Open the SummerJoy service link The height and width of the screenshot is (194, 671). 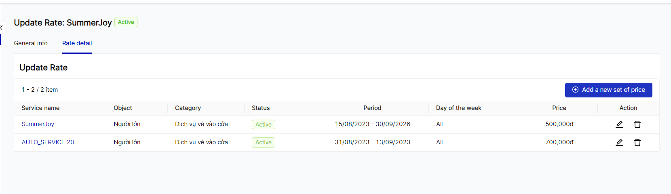[x=38, y=124]
